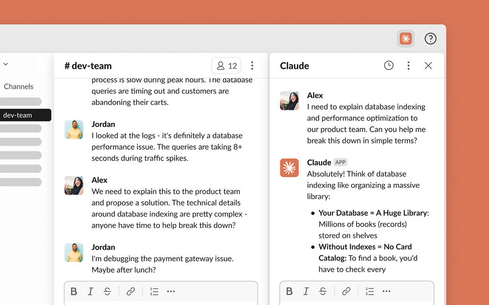The image size is (489, 305).
Task: Open Jordan's profile from logs message name
Action: point(103,124)
